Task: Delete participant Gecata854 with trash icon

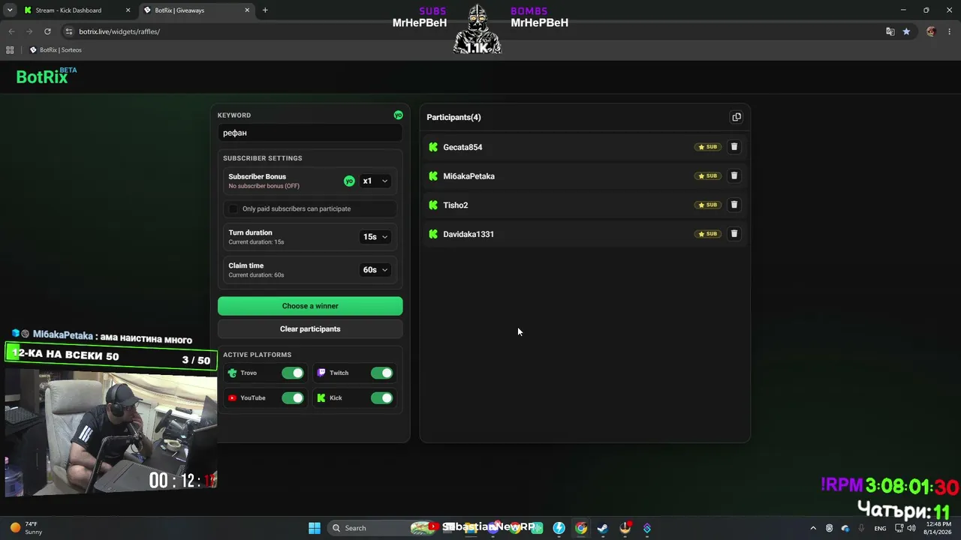Action: [x=734, y=147]
